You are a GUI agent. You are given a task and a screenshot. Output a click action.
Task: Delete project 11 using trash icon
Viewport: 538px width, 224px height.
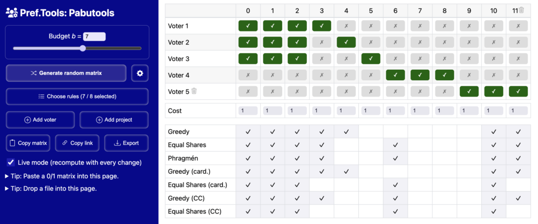click(521, 10)
